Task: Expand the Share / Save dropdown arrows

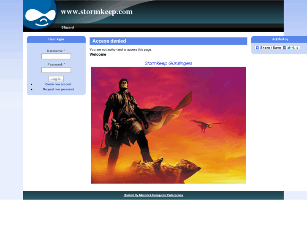Action: pyautogui.click(x=297, y=48)
